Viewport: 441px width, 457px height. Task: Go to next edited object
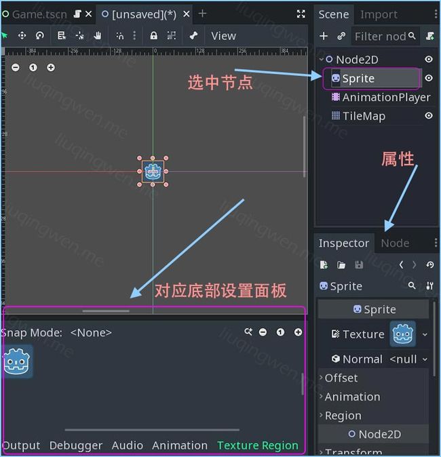pos(414,264)
